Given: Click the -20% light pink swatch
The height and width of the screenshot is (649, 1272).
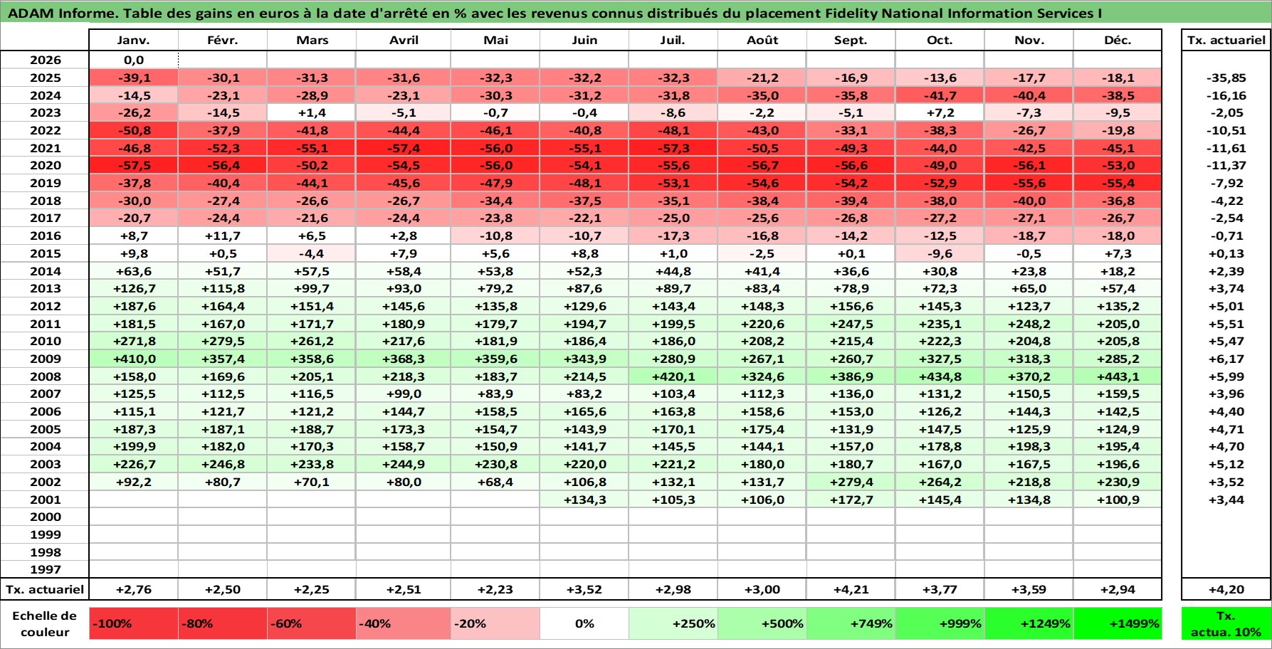Looking at the screenshot, I should pos(495,623).
